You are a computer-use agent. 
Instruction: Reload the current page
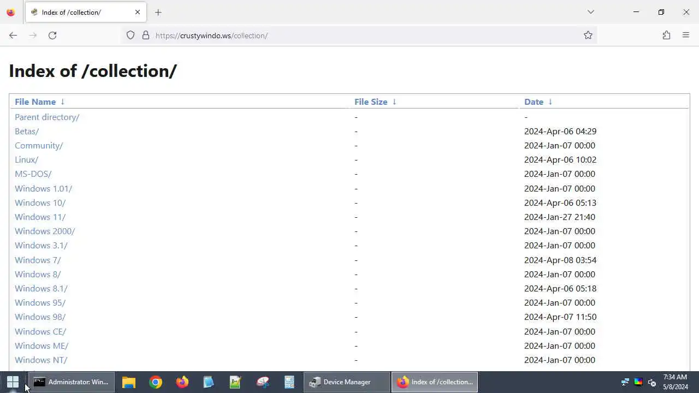(52, 35)
